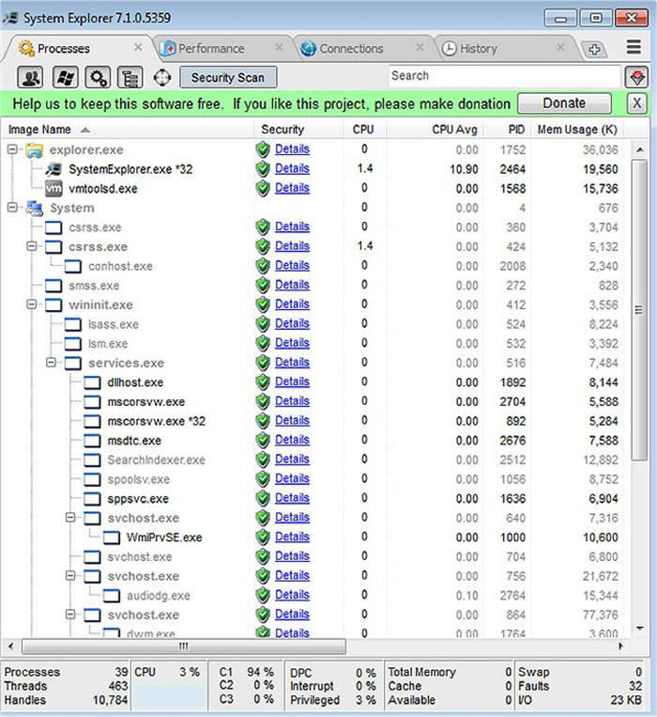Collapse the explorer.exe tree node

[12, 149]
